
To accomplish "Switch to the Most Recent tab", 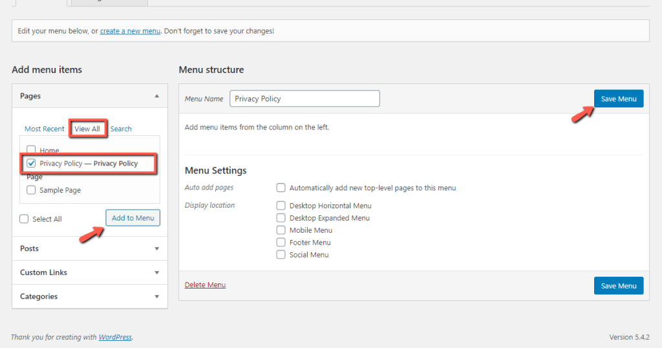I will 45,129.
